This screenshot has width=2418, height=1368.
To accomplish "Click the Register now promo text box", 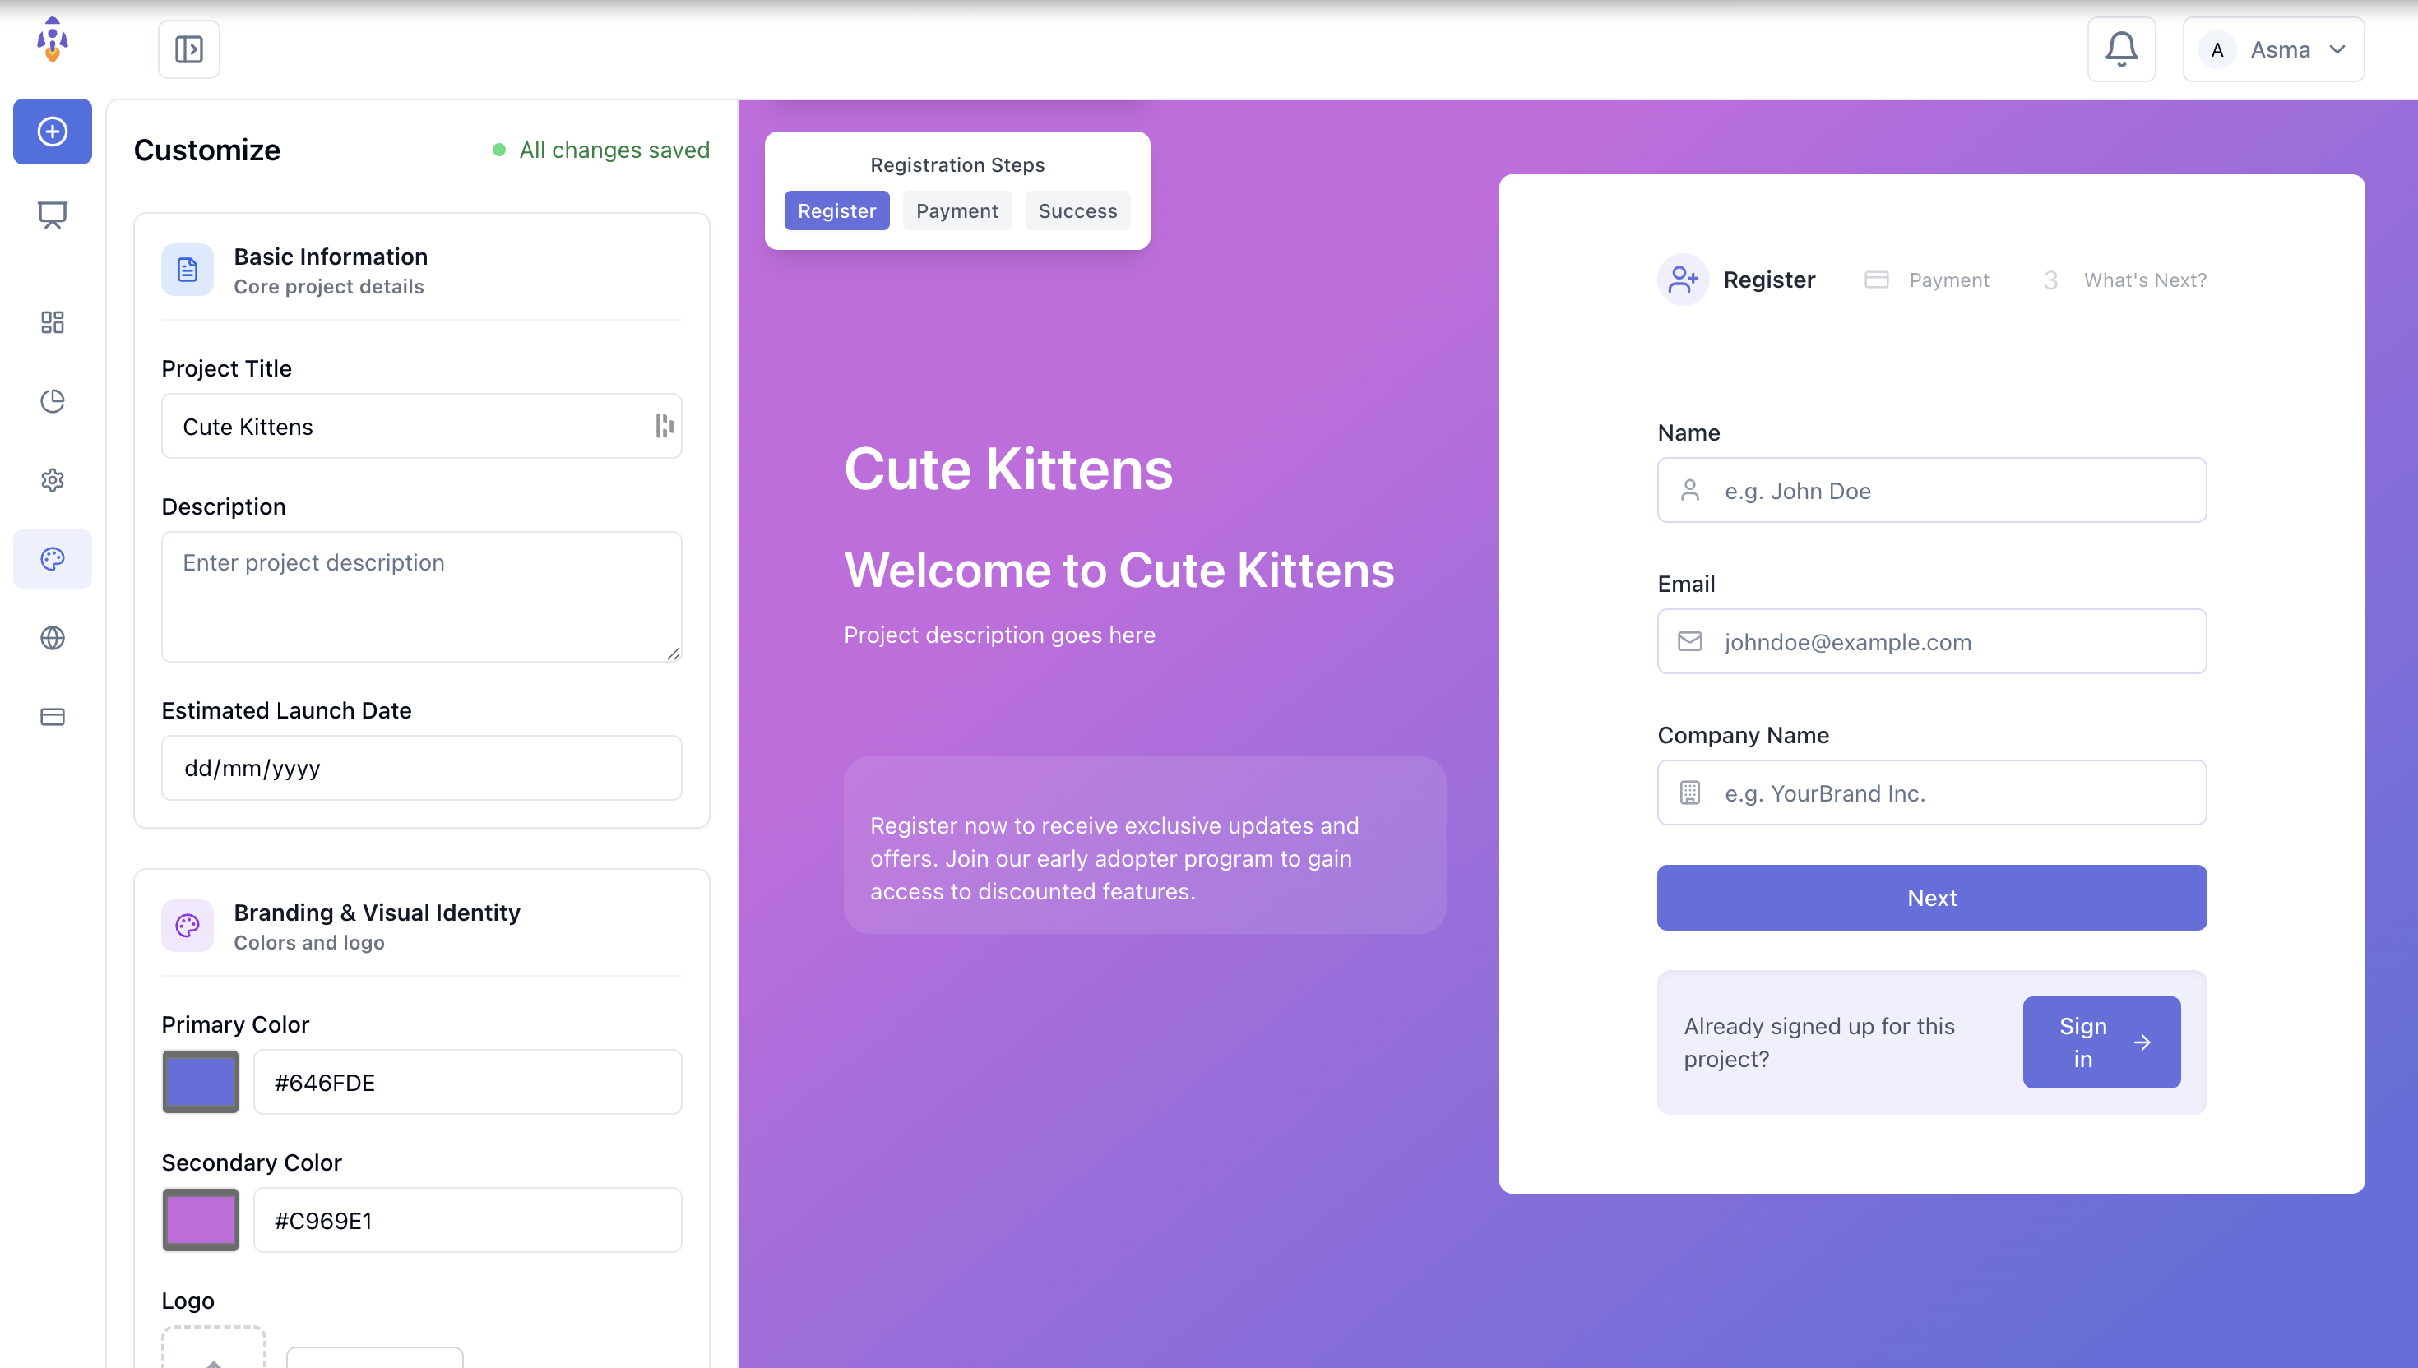I will click(1145, 844).
